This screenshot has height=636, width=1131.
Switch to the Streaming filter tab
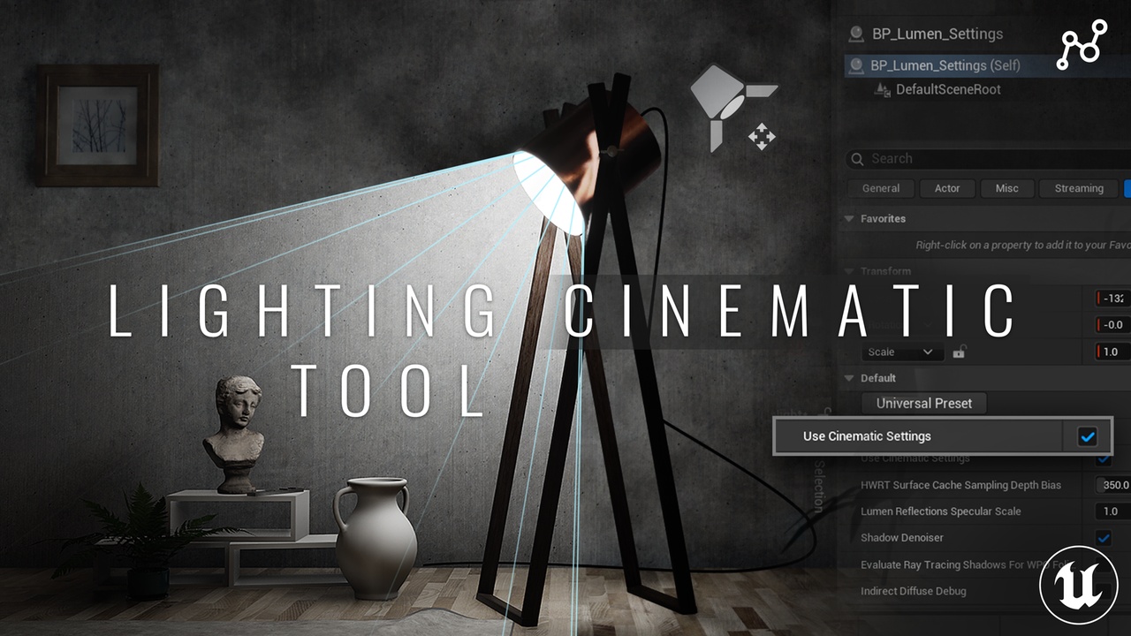1077,188
